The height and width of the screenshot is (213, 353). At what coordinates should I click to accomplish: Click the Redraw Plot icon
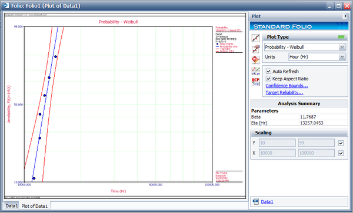(255, 38)
